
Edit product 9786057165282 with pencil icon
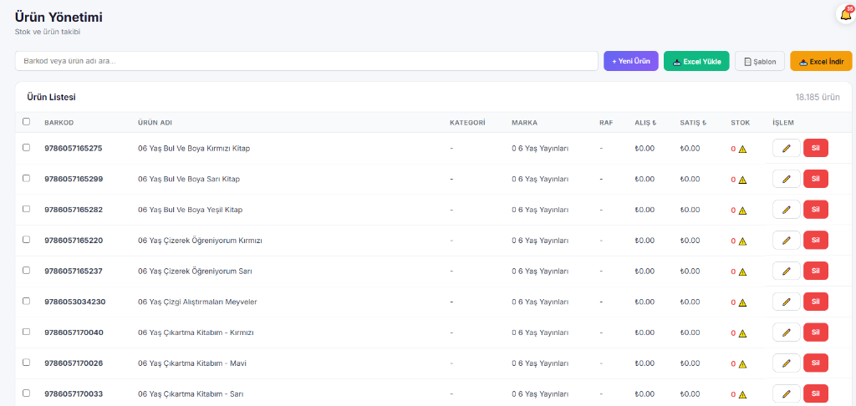coord(786,210)
